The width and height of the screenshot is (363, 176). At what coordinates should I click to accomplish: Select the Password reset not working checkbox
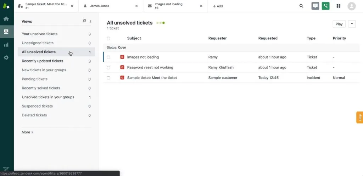point(108,67)
